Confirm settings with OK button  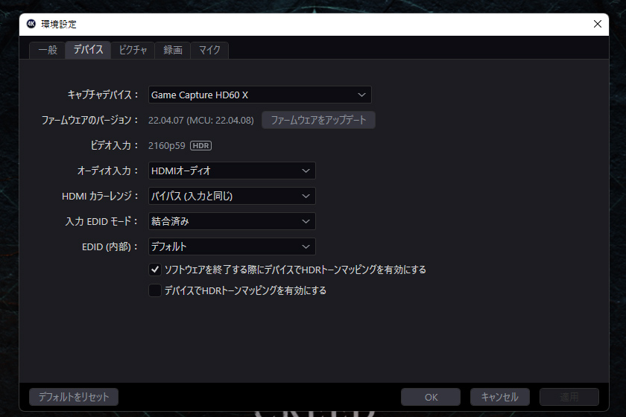pos(431,397)
